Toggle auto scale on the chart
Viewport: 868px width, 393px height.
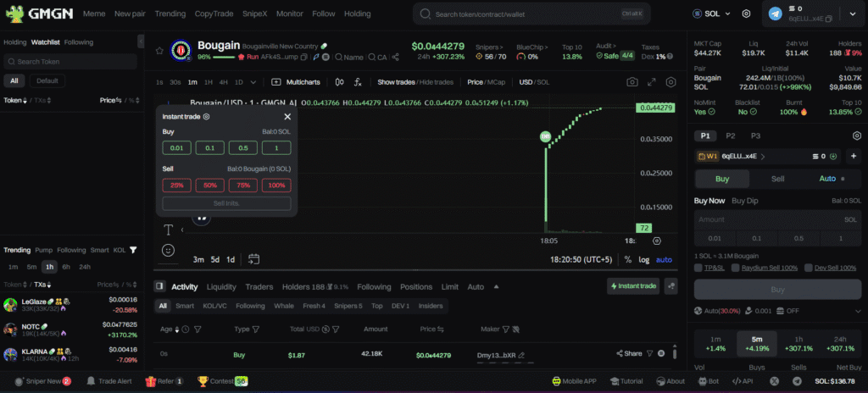point(664,260)
